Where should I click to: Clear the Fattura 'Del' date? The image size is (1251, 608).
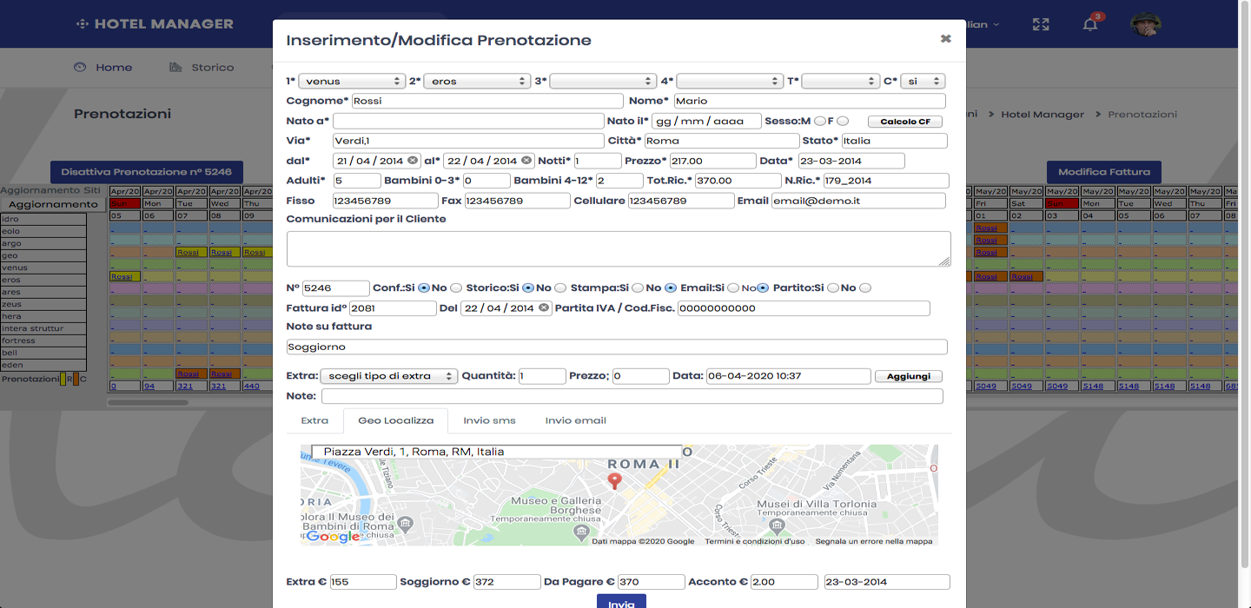click(544, 308)
